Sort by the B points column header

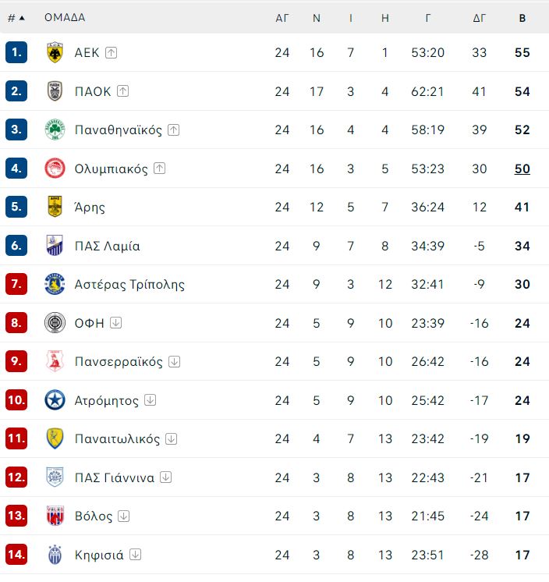(522, 18)
